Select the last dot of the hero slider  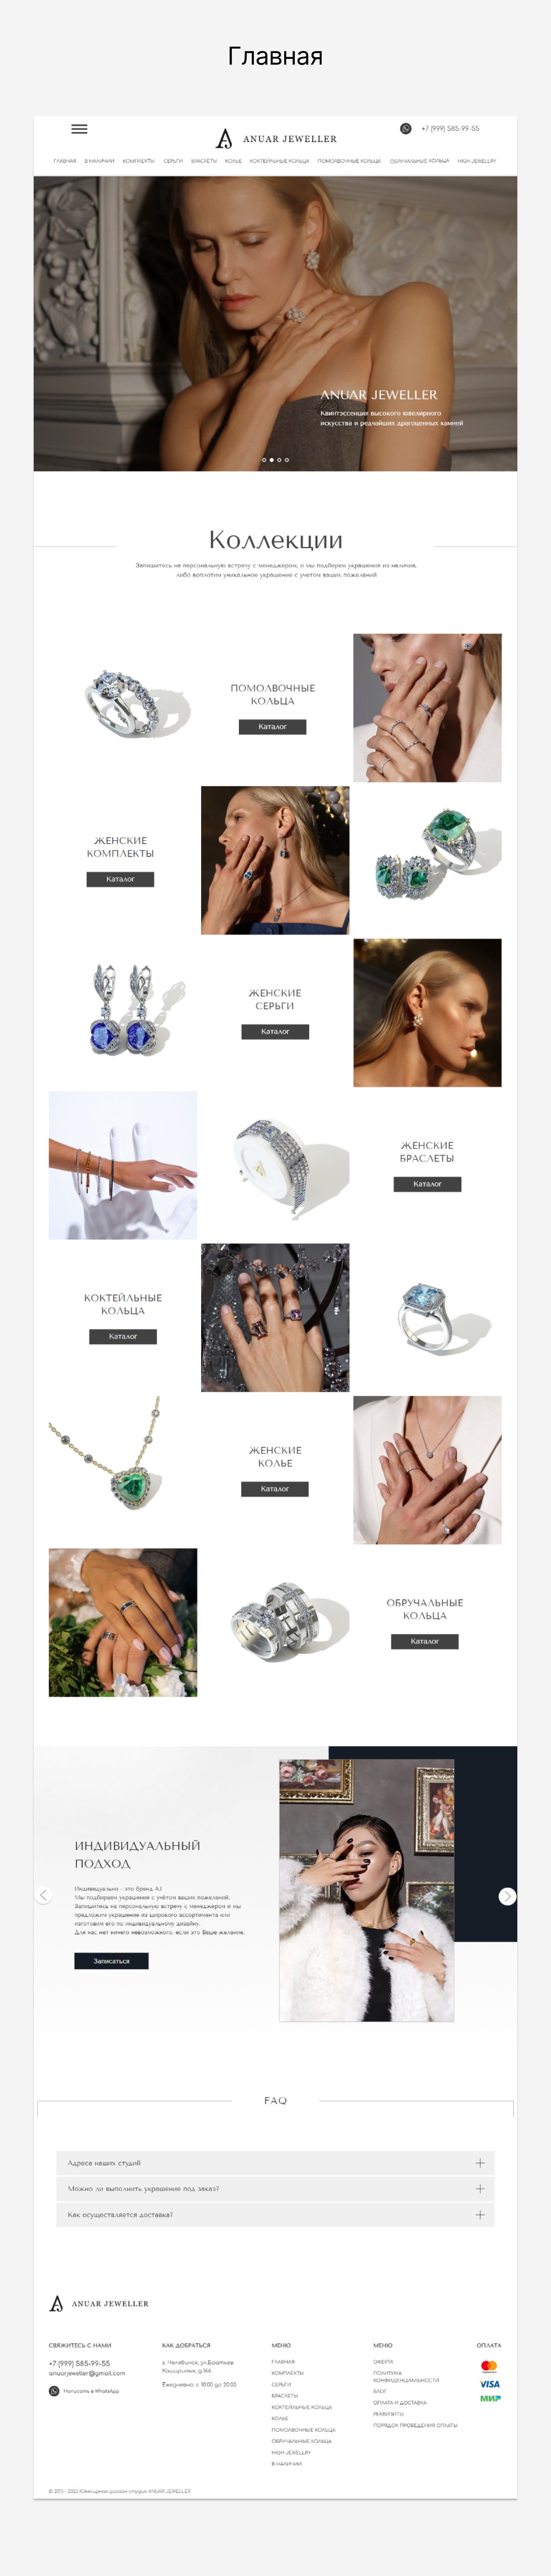pyautogui.click(x=287, y=460)
